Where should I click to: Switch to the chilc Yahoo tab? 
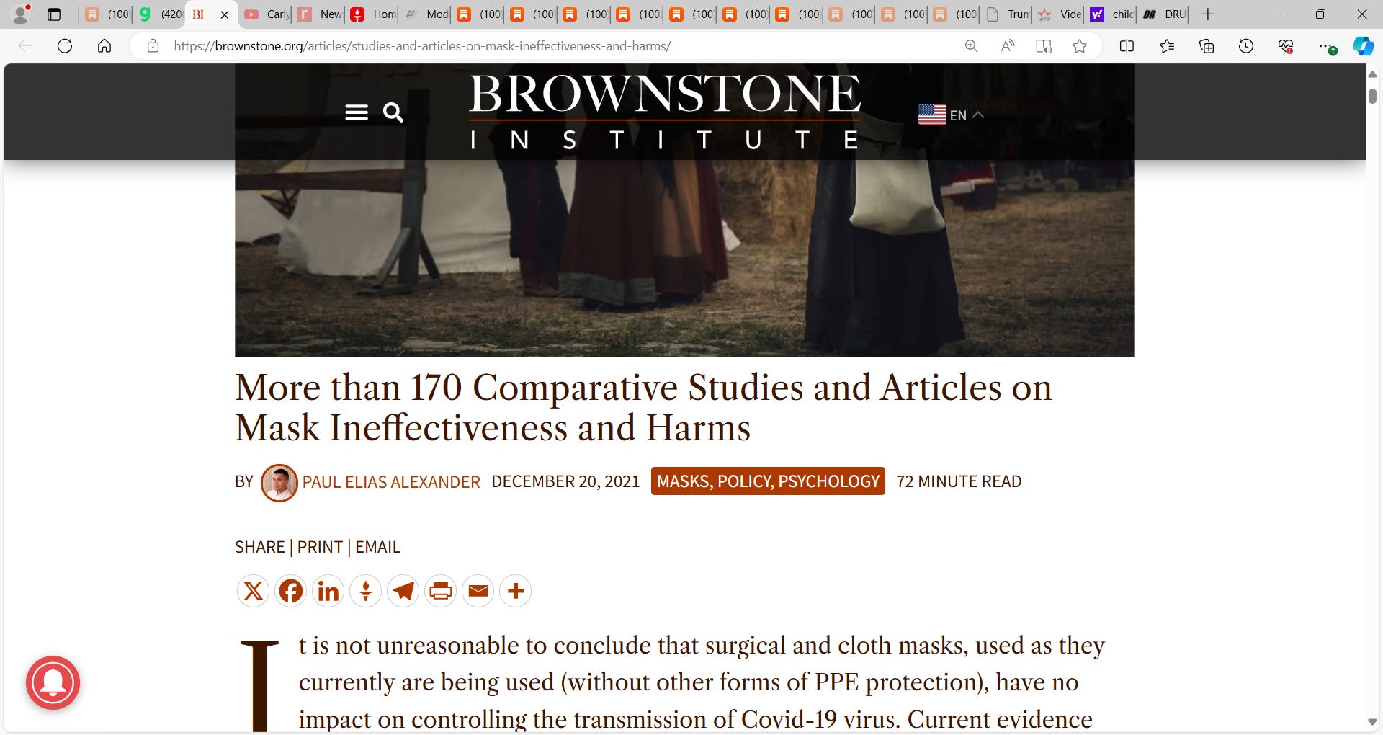pyautogui.click(x=1112, y=14)
